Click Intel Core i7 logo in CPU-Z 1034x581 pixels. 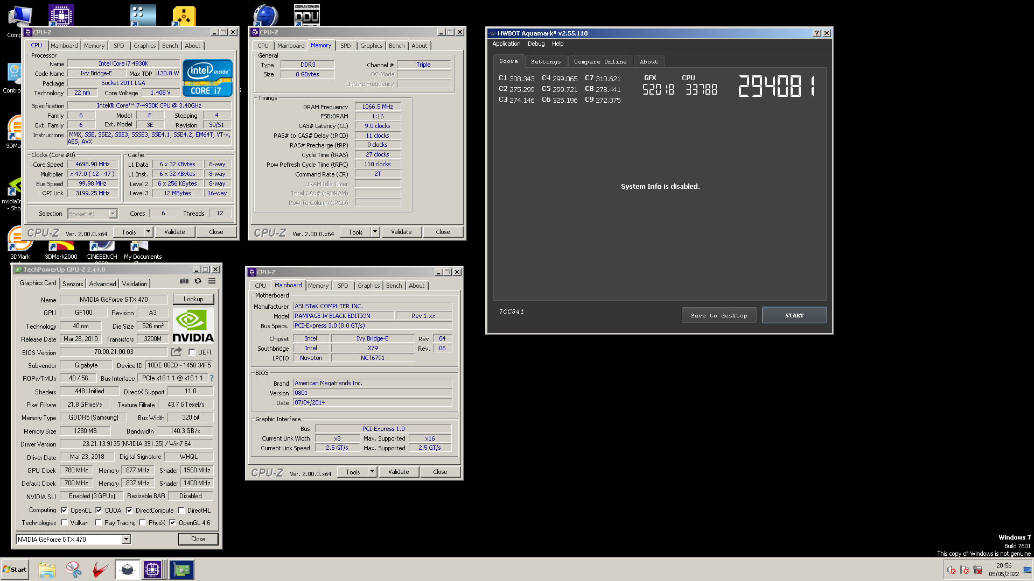click(207, 79)
